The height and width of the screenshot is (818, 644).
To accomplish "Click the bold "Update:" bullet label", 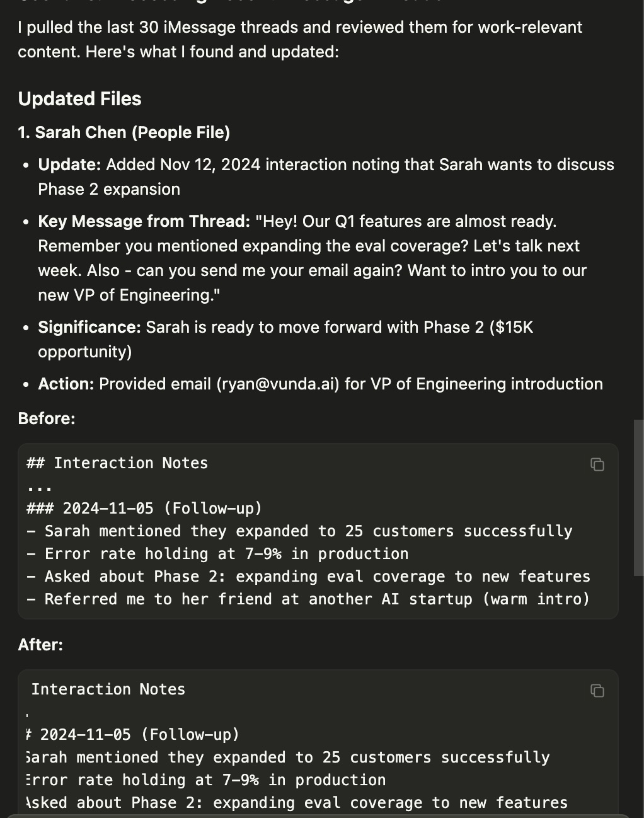I will pos(69,164).
